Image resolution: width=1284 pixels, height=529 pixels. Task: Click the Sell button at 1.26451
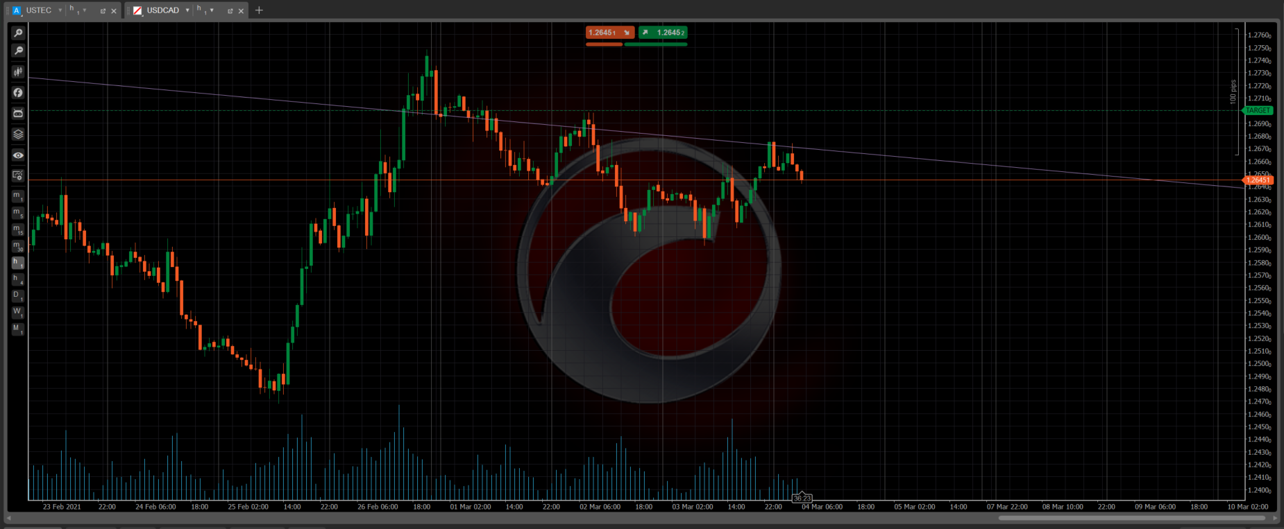609,33
